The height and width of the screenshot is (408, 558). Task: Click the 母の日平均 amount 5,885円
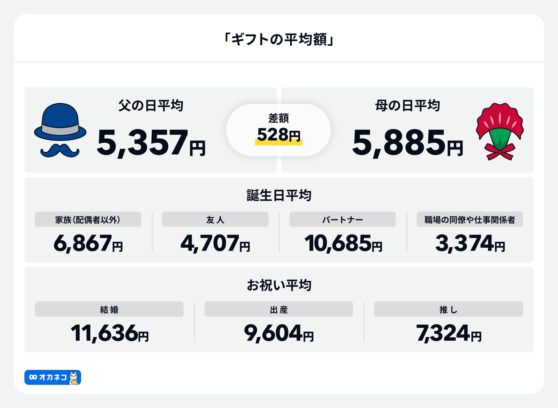[407, 142]
